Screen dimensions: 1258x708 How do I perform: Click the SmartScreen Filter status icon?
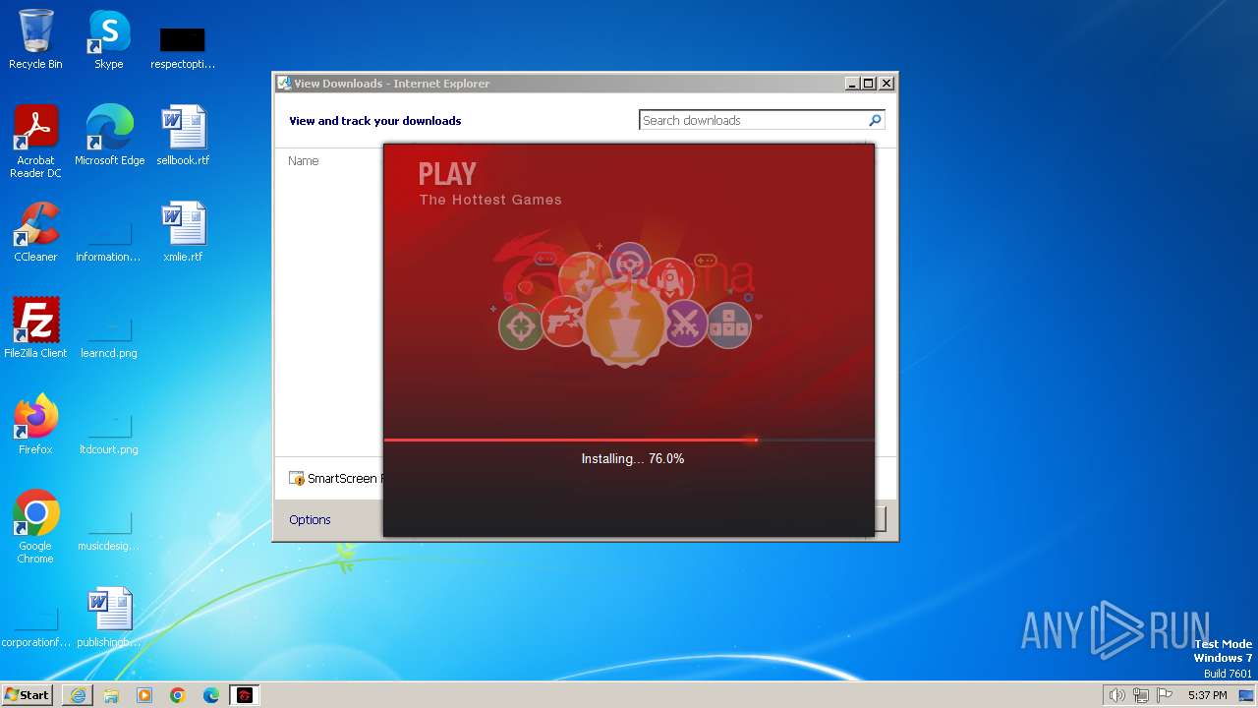click(x=297, y=479)
